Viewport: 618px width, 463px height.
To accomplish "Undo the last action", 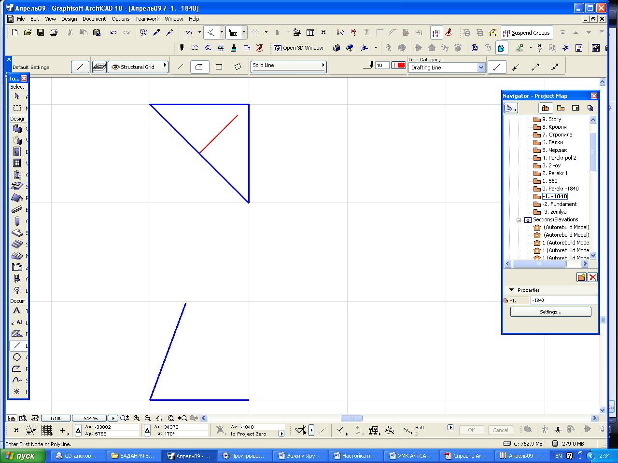I will tap(113, 32).
